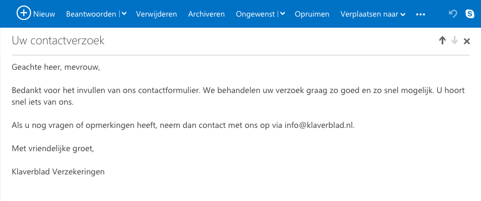Click the Klaverblad Verzekeringen signature line
The image size is (481, 201).
point(58,172)
